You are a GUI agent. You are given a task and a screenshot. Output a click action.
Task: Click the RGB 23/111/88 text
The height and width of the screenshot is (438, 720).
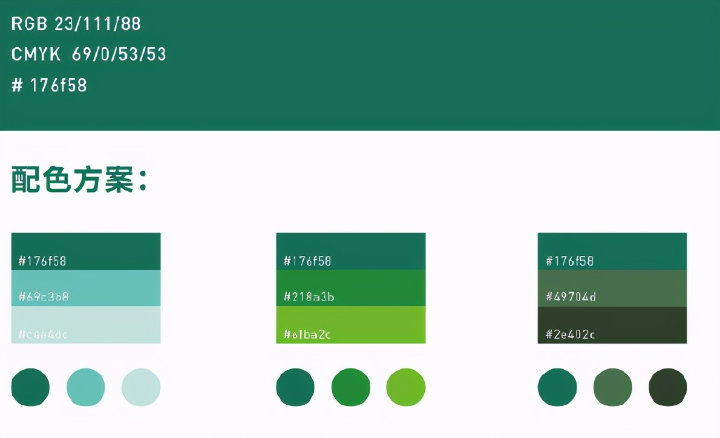76,24
